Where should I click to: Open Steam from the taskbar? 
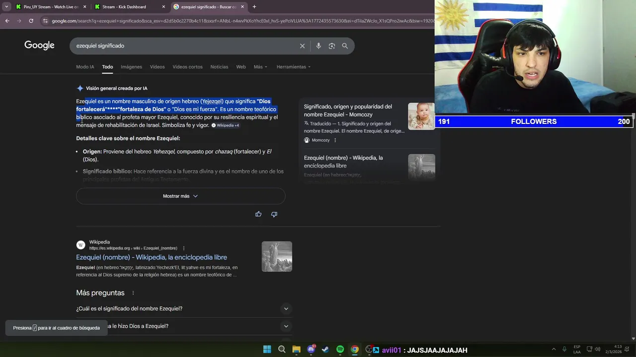(x=325, y=350)
